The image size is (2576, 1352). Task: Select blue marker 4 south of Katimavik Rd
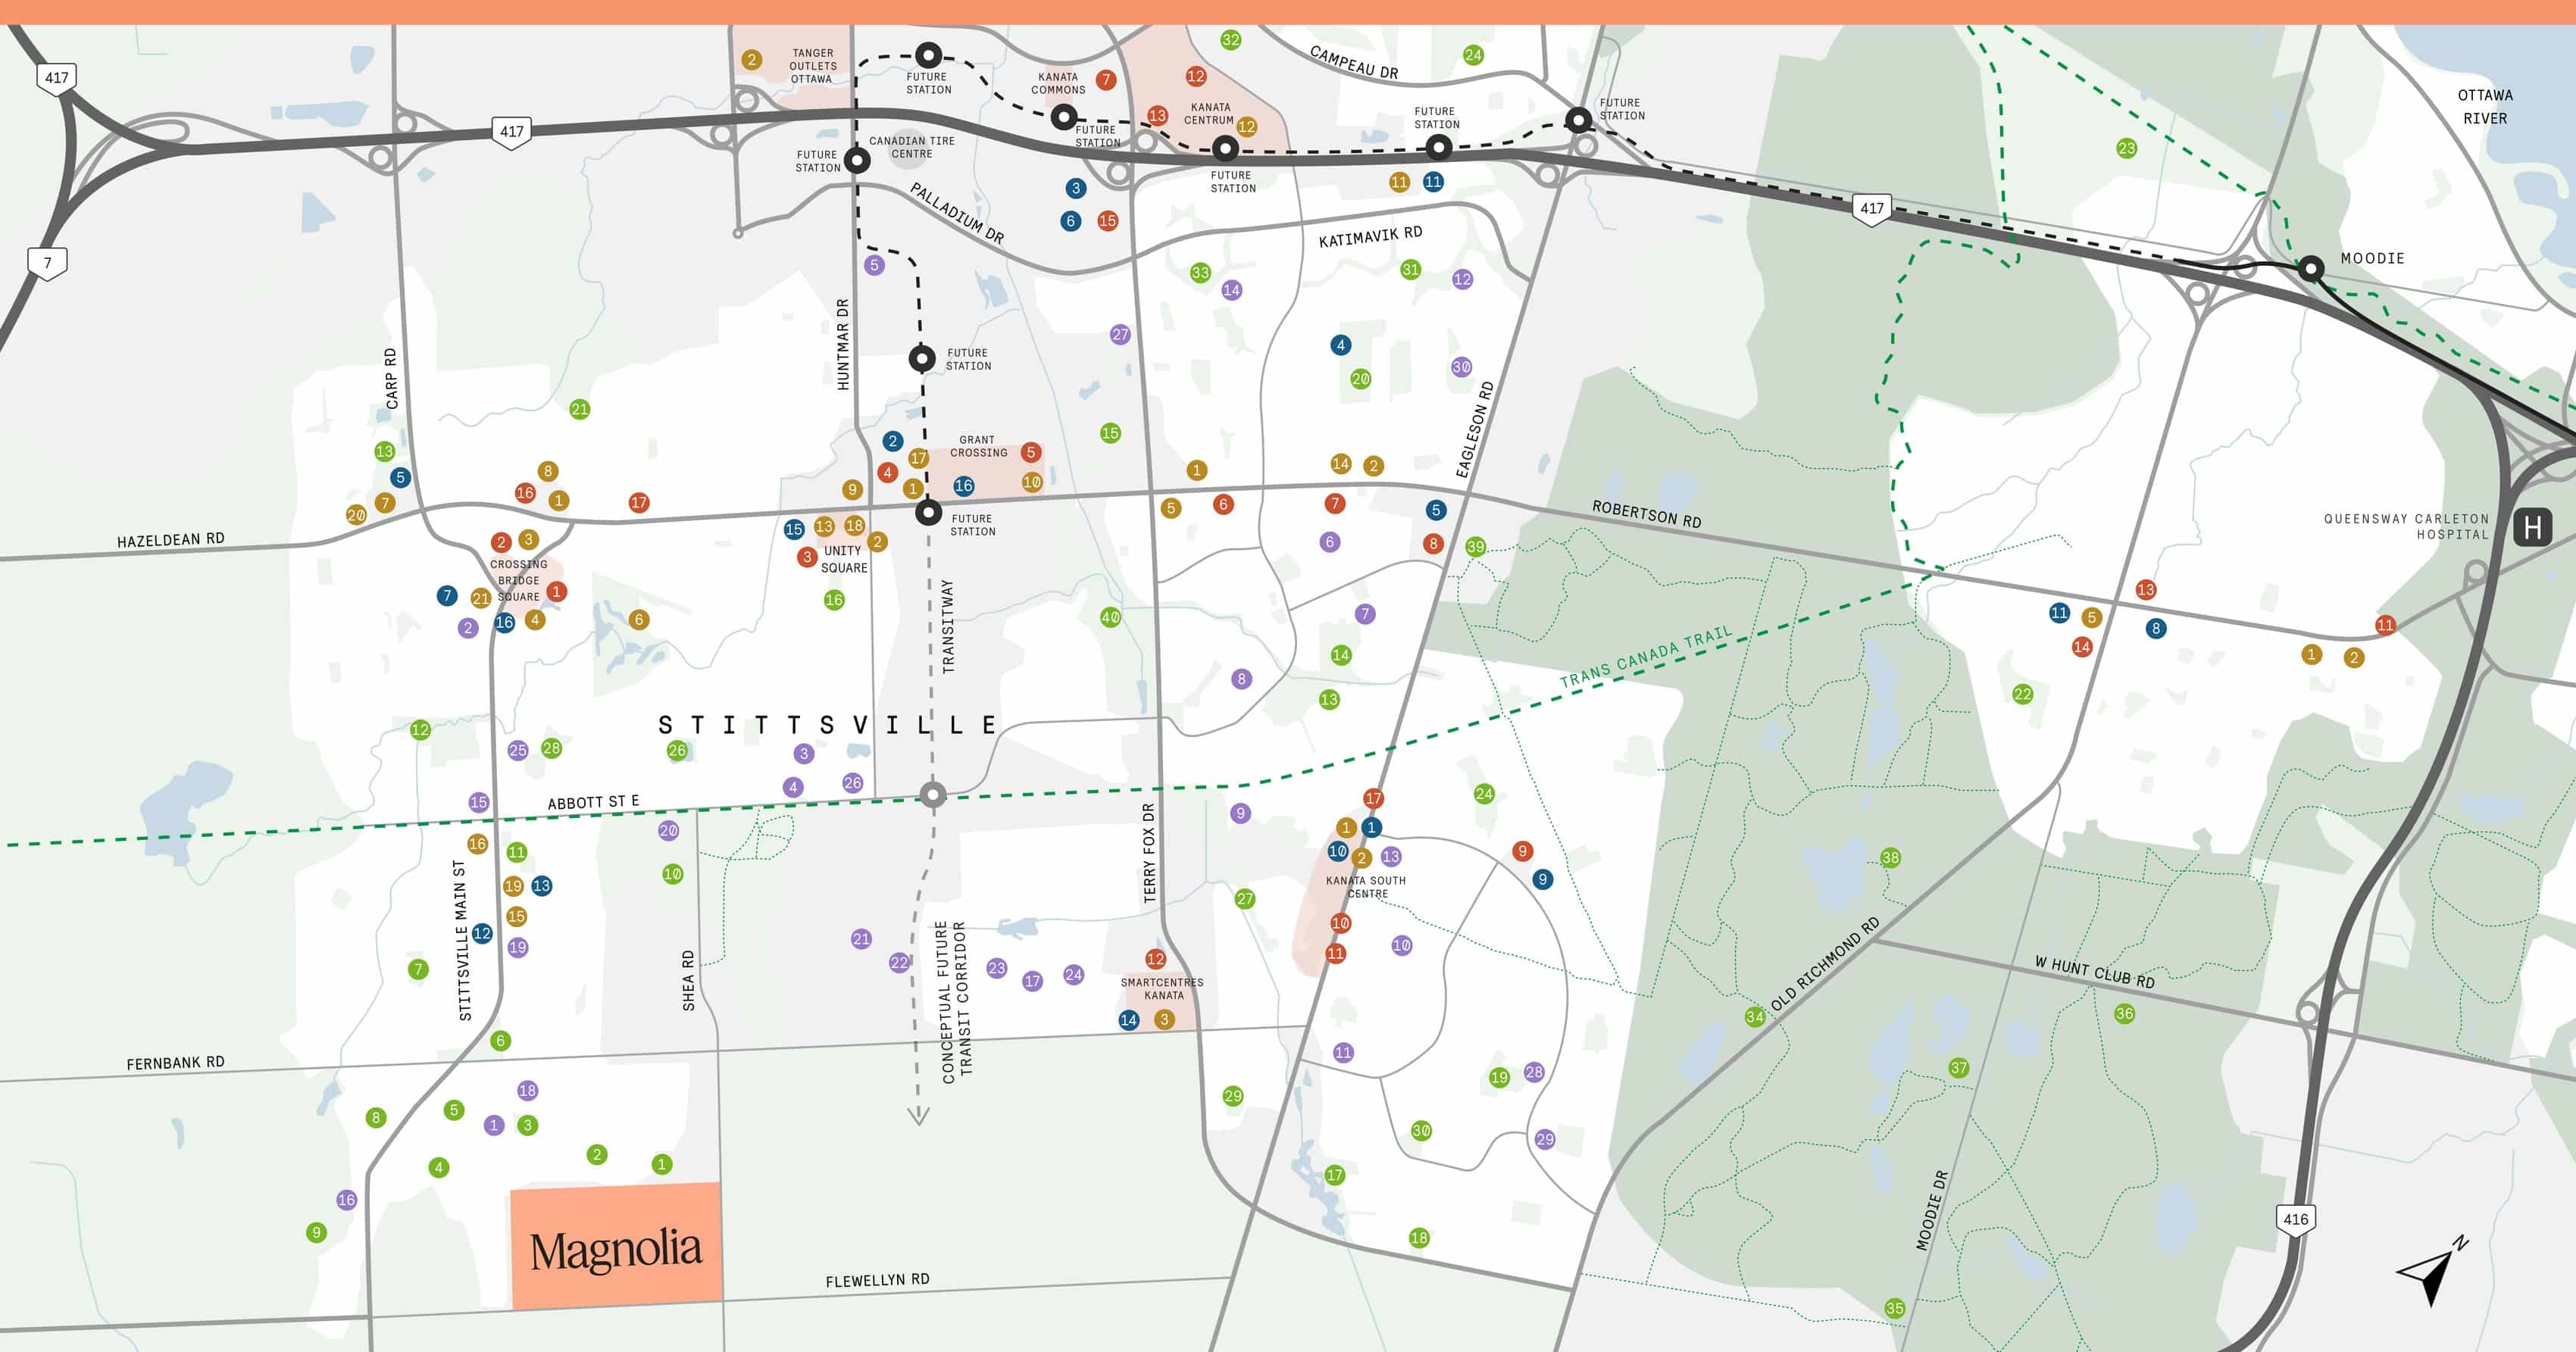1341,345
